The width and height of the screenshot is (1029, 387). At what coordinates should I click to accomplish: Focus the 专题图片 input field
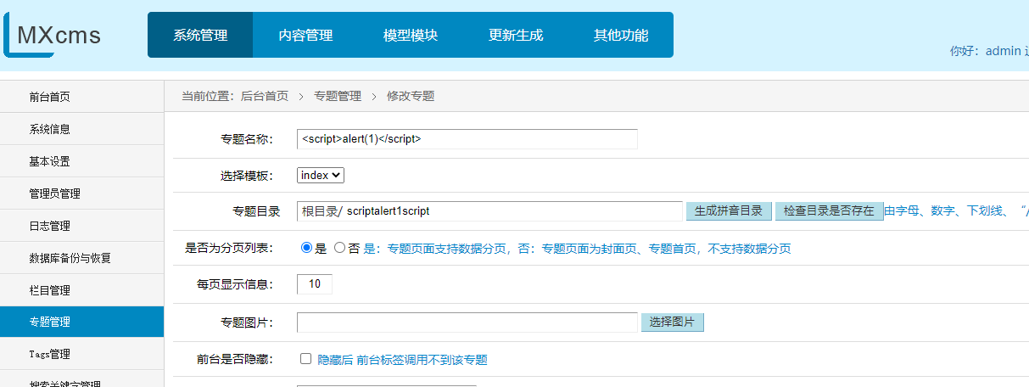click(x=467, y=322)
